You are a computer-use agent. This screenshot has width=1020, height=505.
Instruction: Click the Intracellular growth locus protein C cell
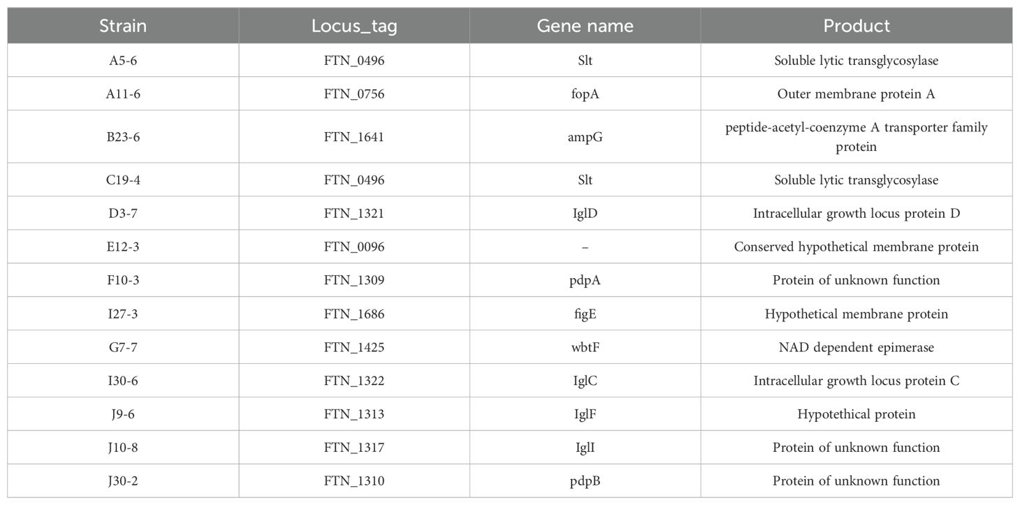tap(857, 381)
